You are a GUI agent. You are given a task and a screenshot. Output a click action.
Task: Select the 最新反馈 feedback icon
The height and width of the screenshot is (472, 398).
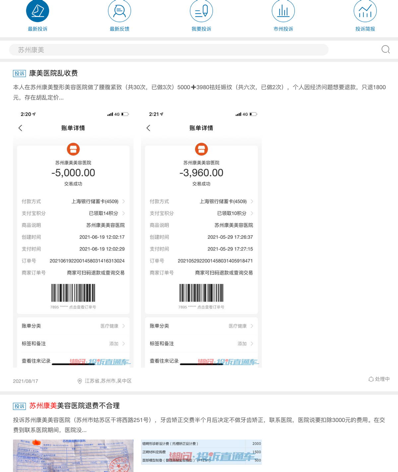click(x=119, y=11)
